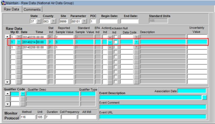Click the first Qualifier Desc field
215x124 pixels.
click(x=53, y=94)
